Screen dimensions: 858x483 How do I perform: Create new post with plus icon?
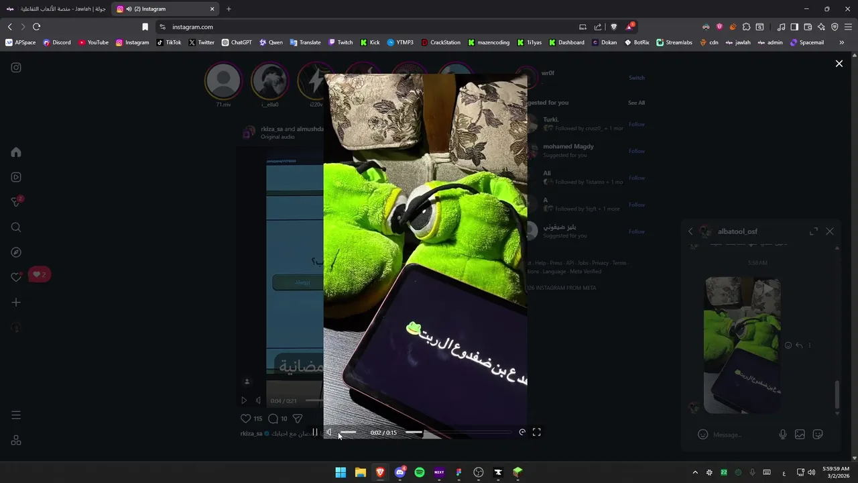click(x=16, y=303)
